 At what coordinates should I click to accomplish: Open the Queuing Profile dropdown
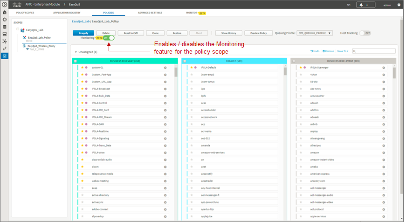(315, 33)
